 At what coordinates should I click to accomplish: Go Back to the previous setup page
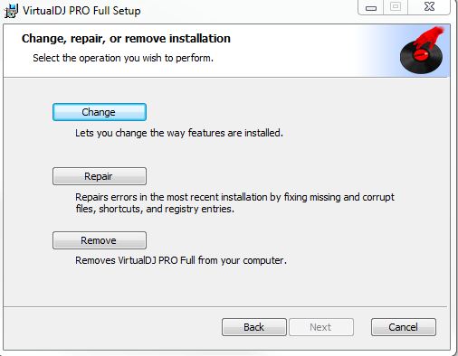(x=254, y=327)
